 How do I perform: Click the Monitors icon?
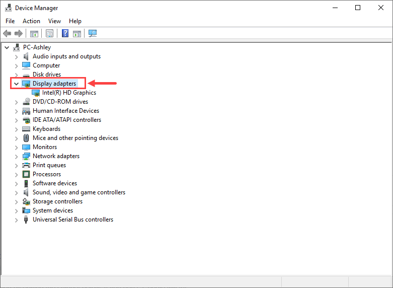pyautogui.click(x=26, y=147)
